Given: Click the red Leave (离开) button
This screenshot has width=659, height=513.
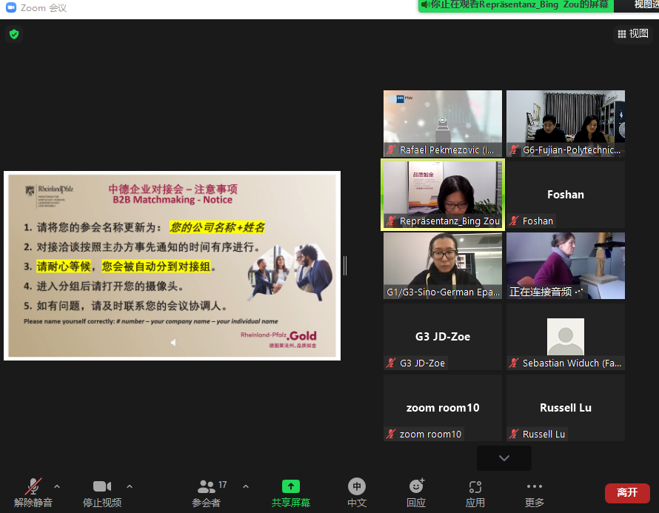Looking at the screenshot, I should pyautogui.click(x=627, y=493).
